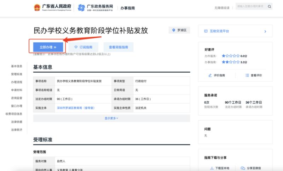
Task: Click the download icon 下载至本地
Action: pyautogui.click(x=212, y=168)
